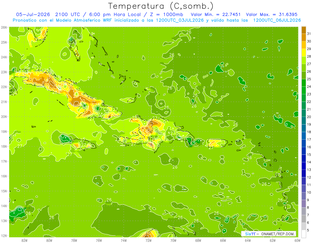Click the legend value "31"
This screenshot has width=316, height=244.
tap(309, 34)
